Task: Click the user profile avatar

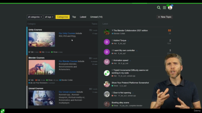Action: 170,8
